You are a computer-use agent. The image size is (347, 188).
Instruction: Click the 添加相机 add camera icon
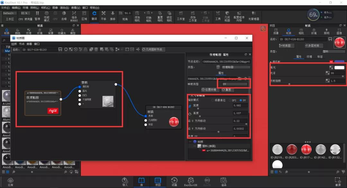tap(137, 17)
